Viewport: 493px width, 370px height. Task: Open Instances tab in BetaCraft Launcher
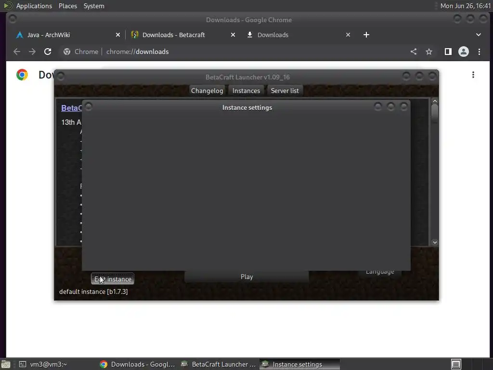246,91
